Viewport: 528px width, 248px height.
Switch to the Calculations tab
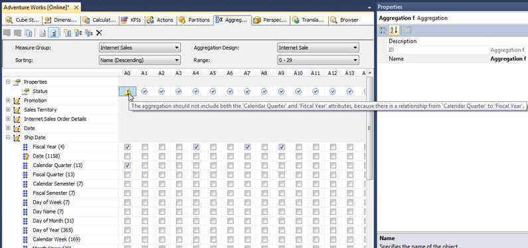click(100, 20)
